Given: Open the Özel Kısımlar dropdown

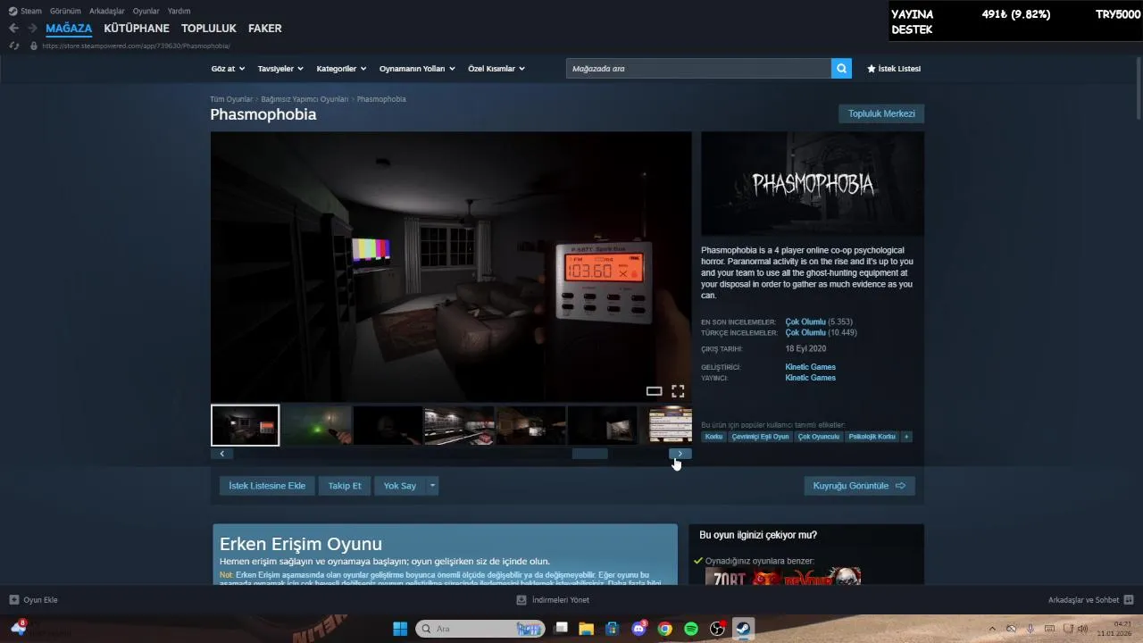Looking at the screenshot, I should coord(496,69).
